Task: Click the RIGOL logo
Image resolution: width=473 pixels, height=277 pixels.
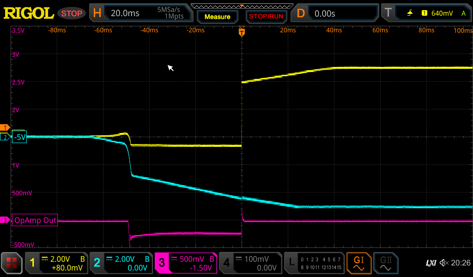Action: pos(29,13)
